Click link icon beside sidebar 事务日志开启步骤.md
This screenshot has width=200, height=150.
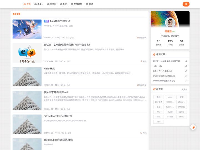tap(186, 71)
